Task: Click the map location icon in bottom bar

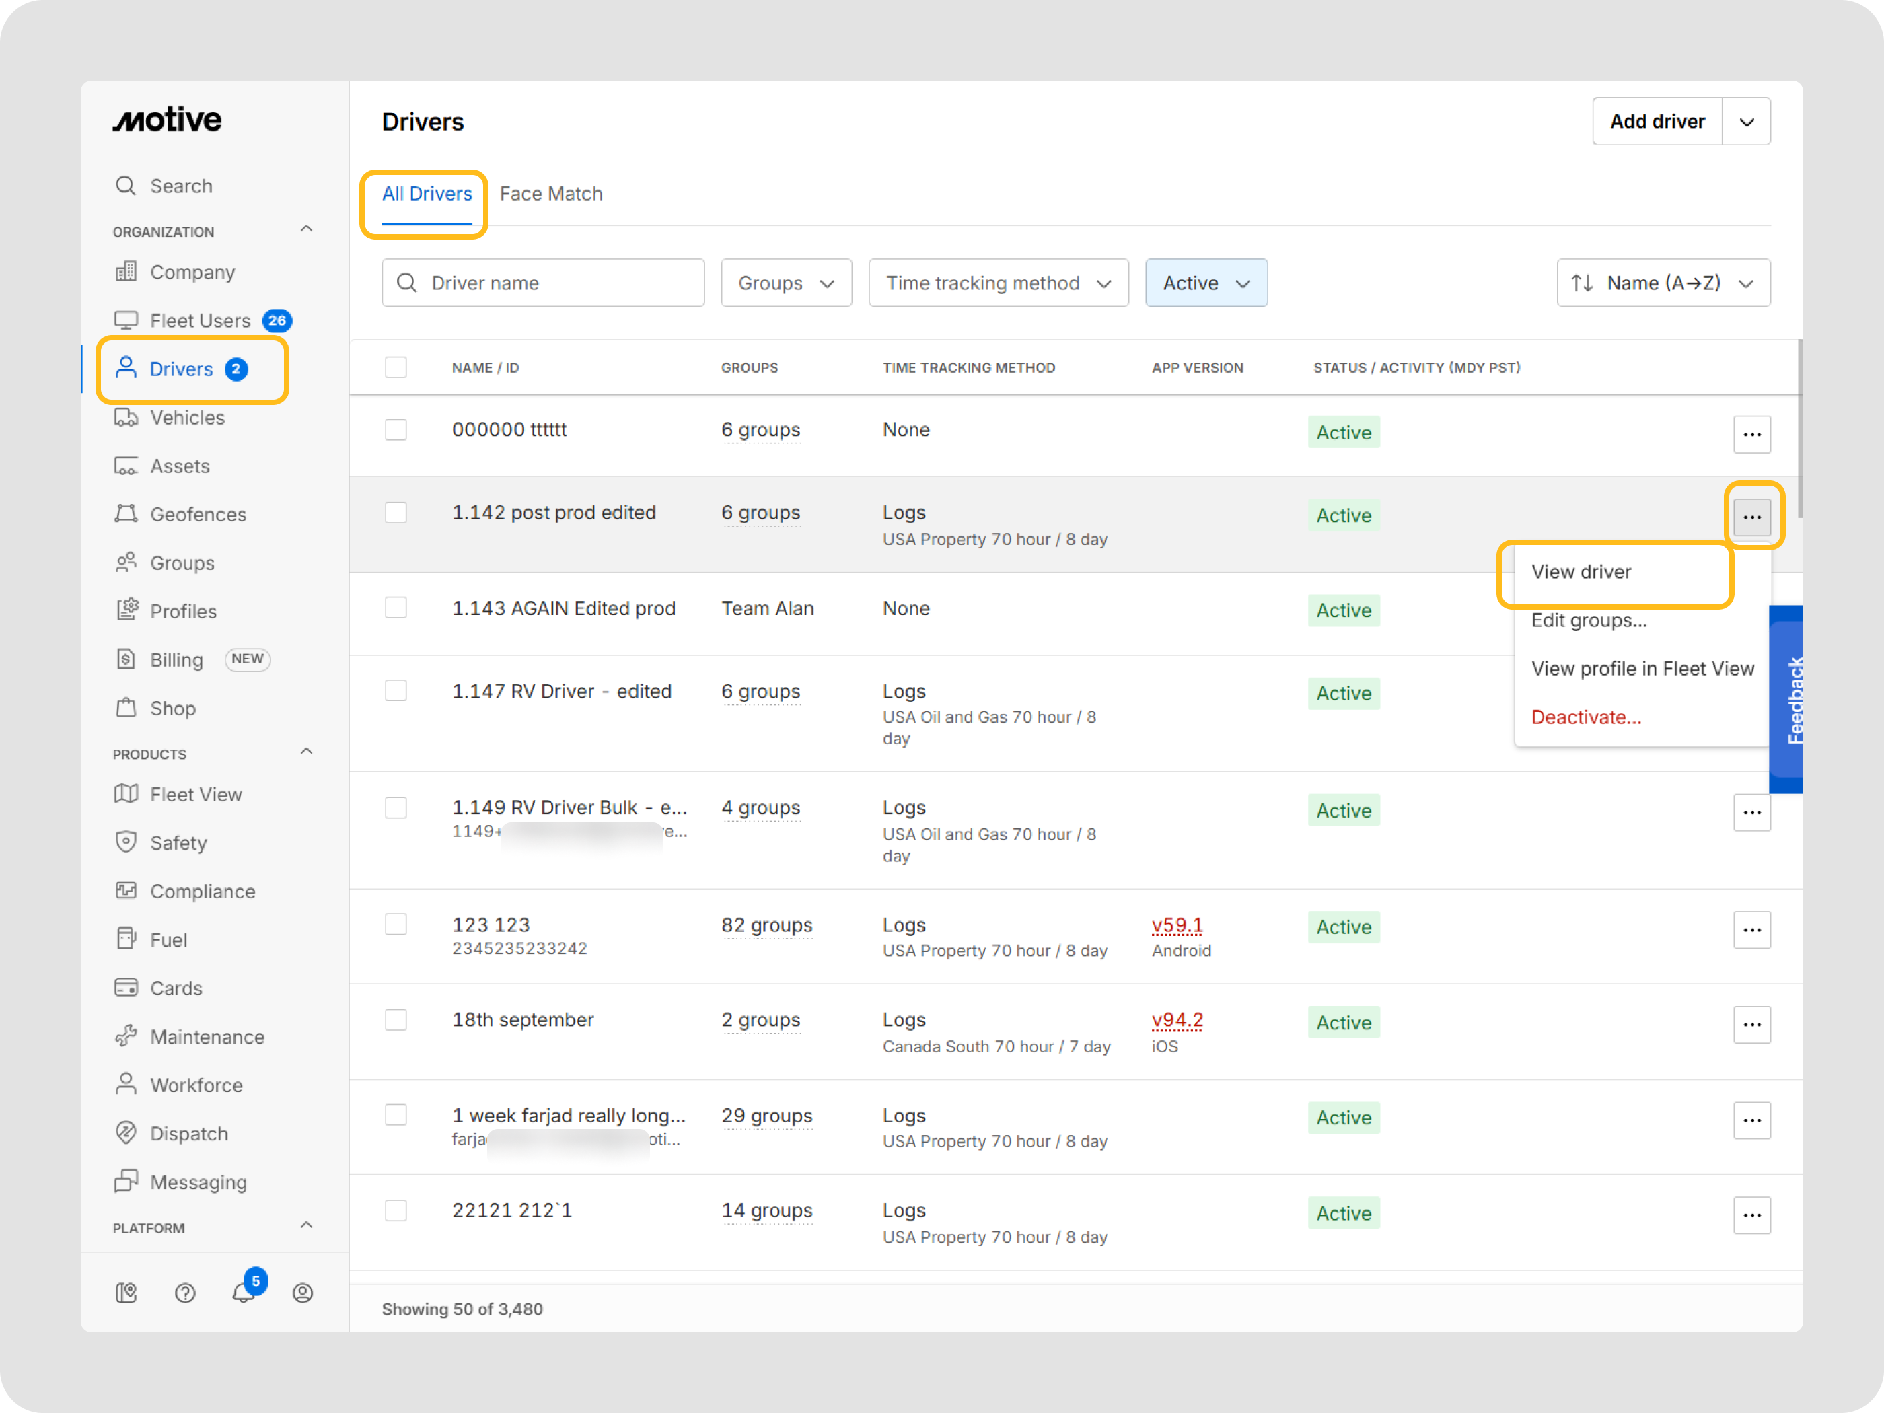Action: tap(126, 1292)
